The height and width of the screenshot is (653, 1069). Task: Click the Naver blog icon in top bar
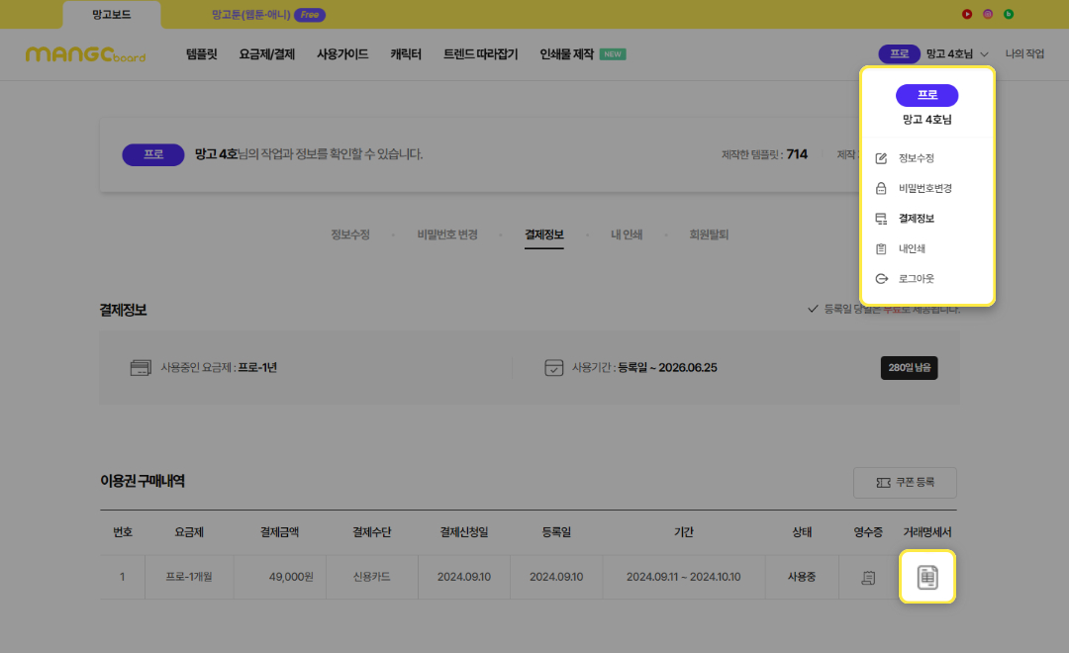(x=1009, y=14)
